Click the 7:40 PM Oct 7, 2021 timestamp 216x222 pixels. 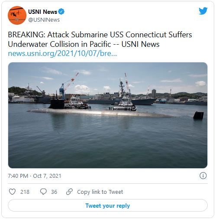click(x=35, y=176)
